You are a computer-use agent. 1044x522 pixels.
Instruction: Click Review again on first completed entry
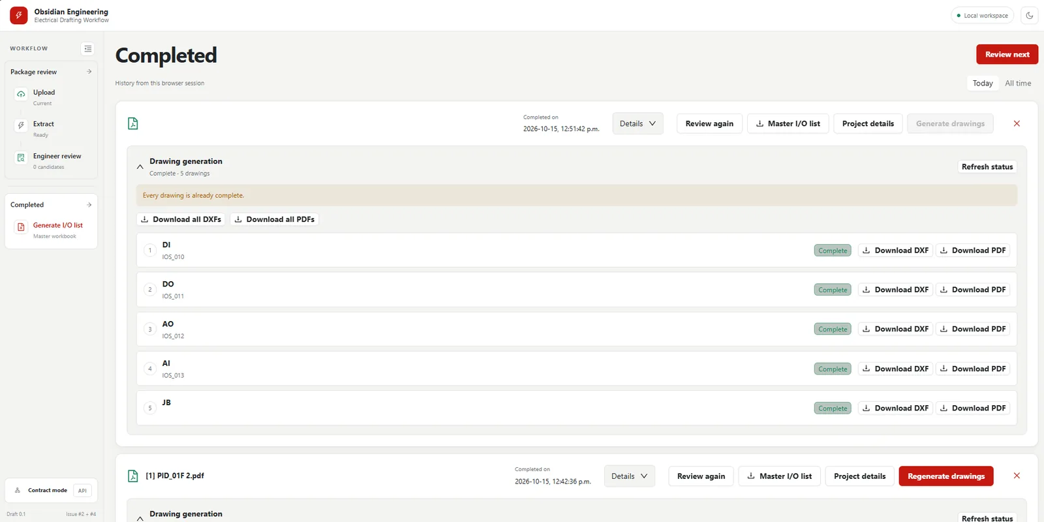(x=709, y=123)
